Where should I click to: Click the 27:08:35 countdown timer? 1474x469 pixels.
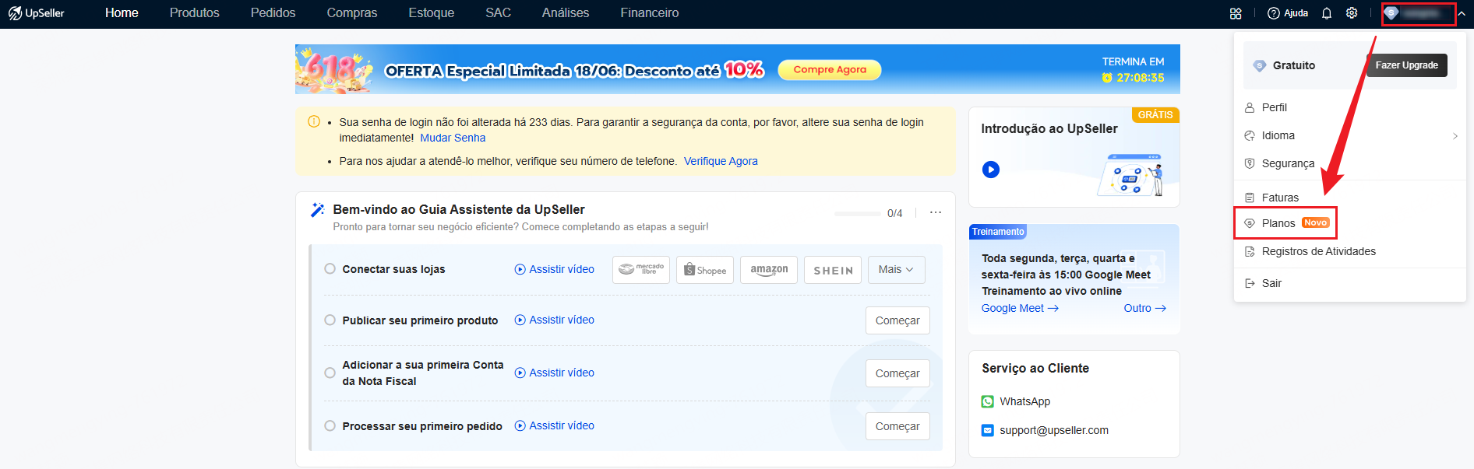point(1134,78)
